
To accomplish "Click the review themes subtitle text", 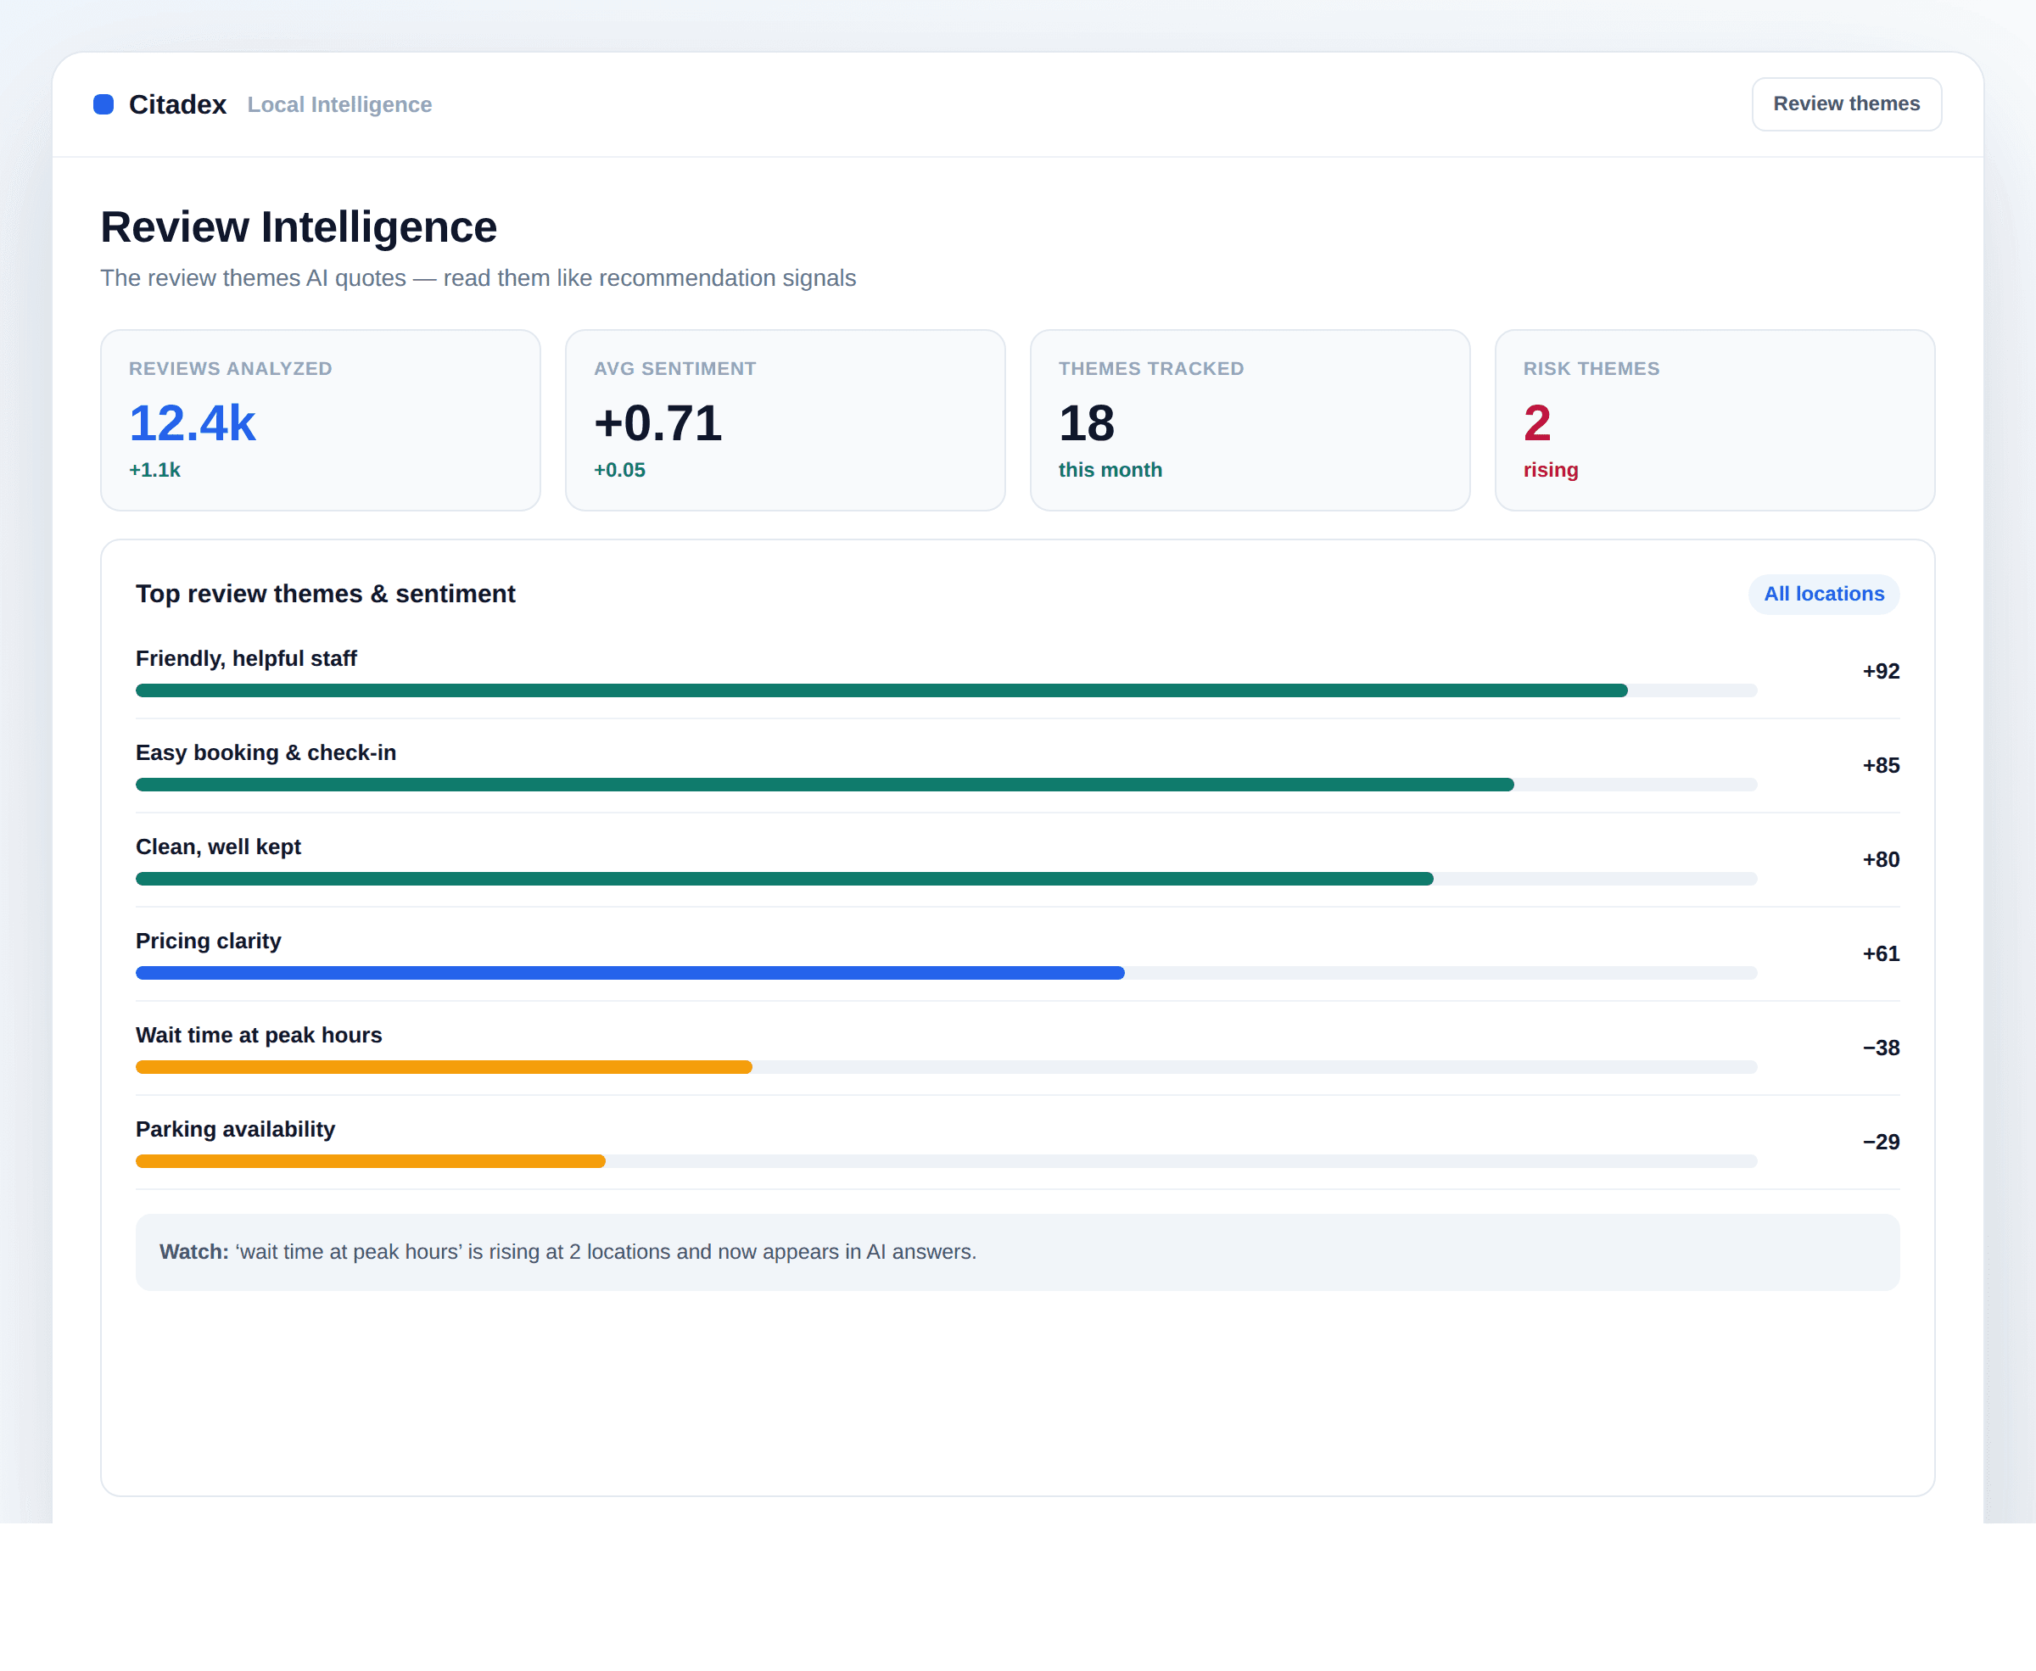I will click(x=478, y=278).
